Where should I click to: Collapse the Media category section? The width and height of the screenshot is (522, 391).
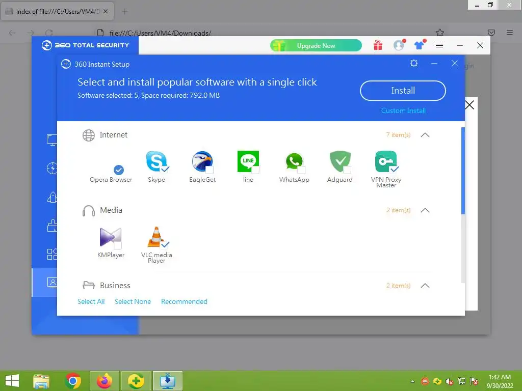[x=425, y=210]
